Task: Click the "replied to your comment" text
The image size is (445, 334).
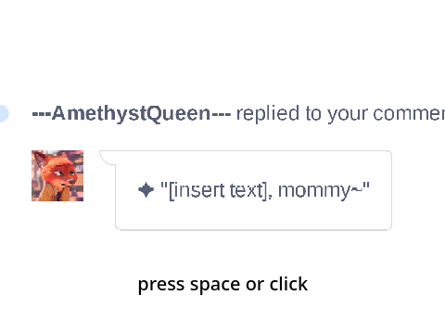Action: click(x=340, y=113)
